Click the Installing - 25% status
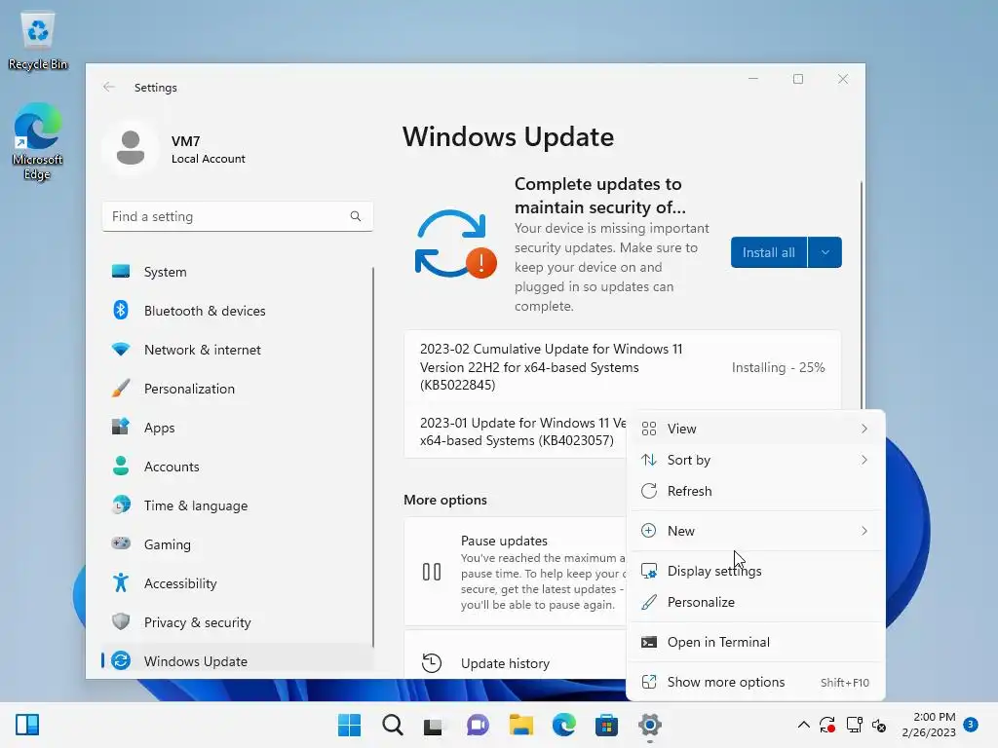The image size is (998, 748). click(778, 367)
